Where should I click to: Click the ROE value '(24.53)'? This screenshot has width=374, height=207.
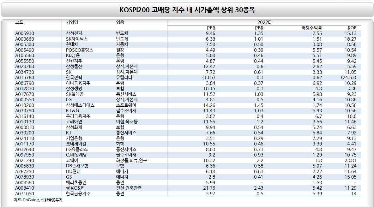(348, 78)
